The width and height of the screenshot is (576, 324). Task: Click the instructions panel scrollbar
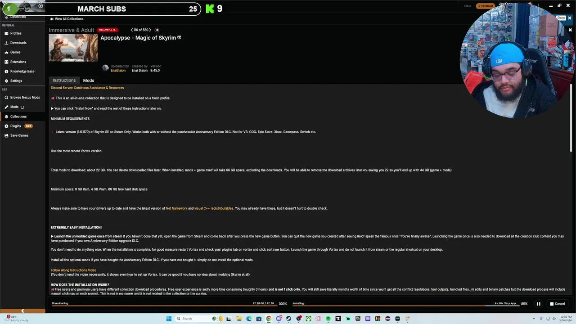click(571, 118)
